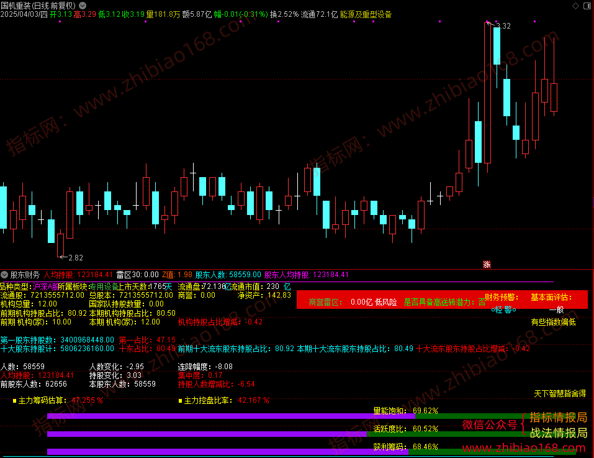The height and width of the screenshot is (458, 594).
Task: Click 总股本: 7213555712.00
Action: (131, 295)
